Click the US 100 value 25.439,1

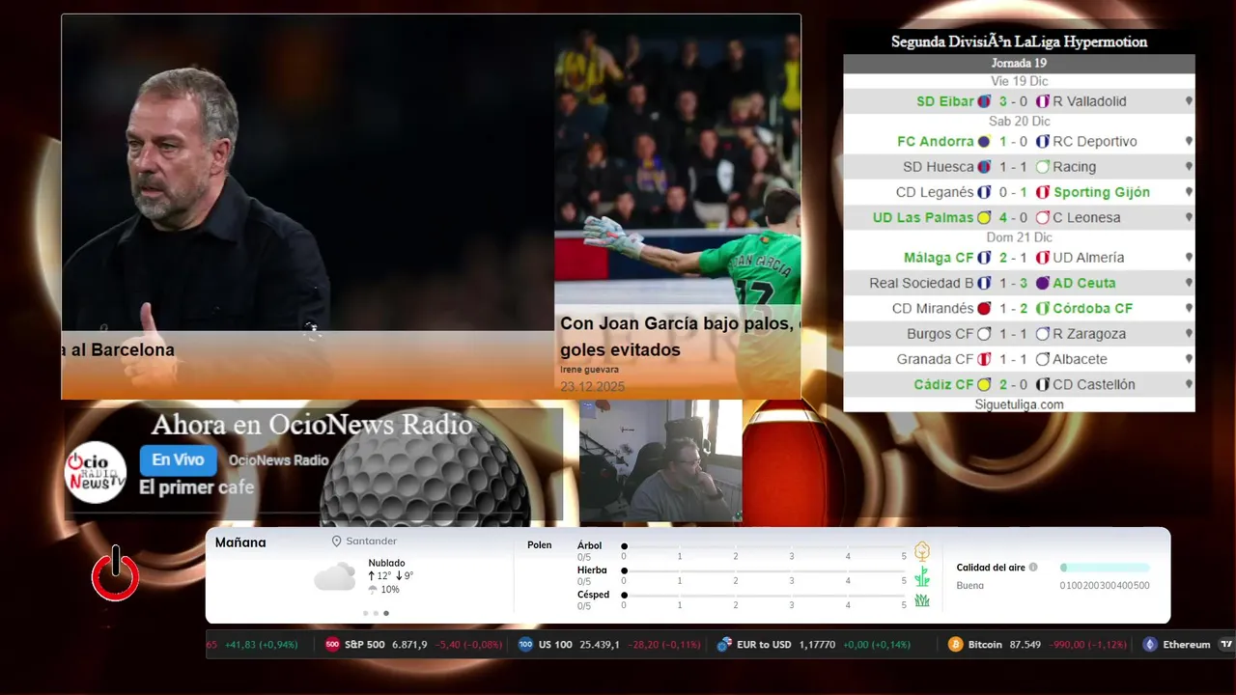click(x=600, y=645)
